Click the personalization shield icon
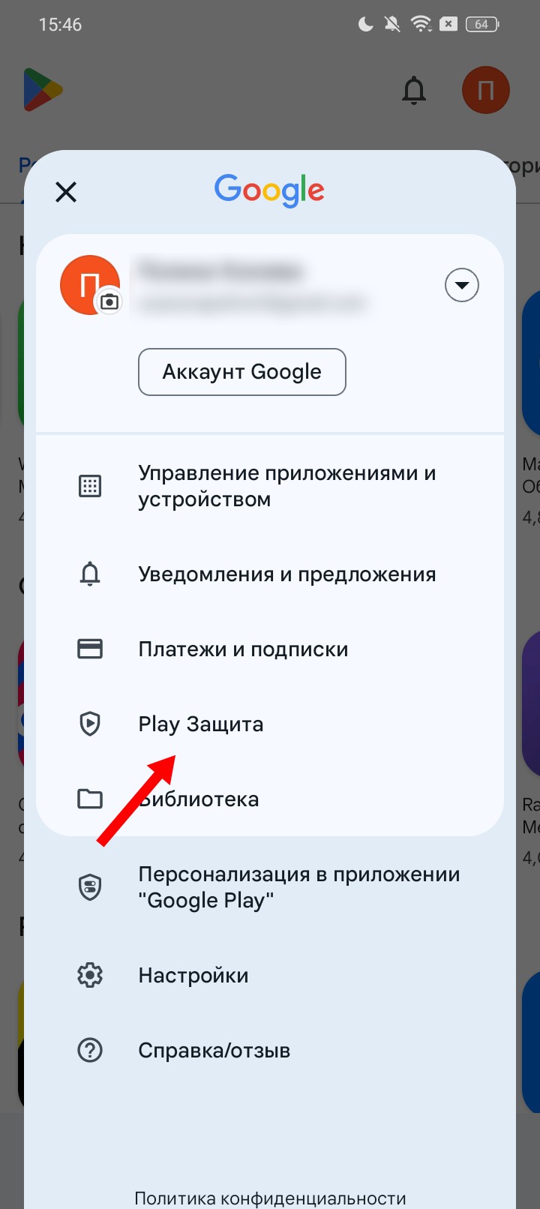 [x=90, y=887]
